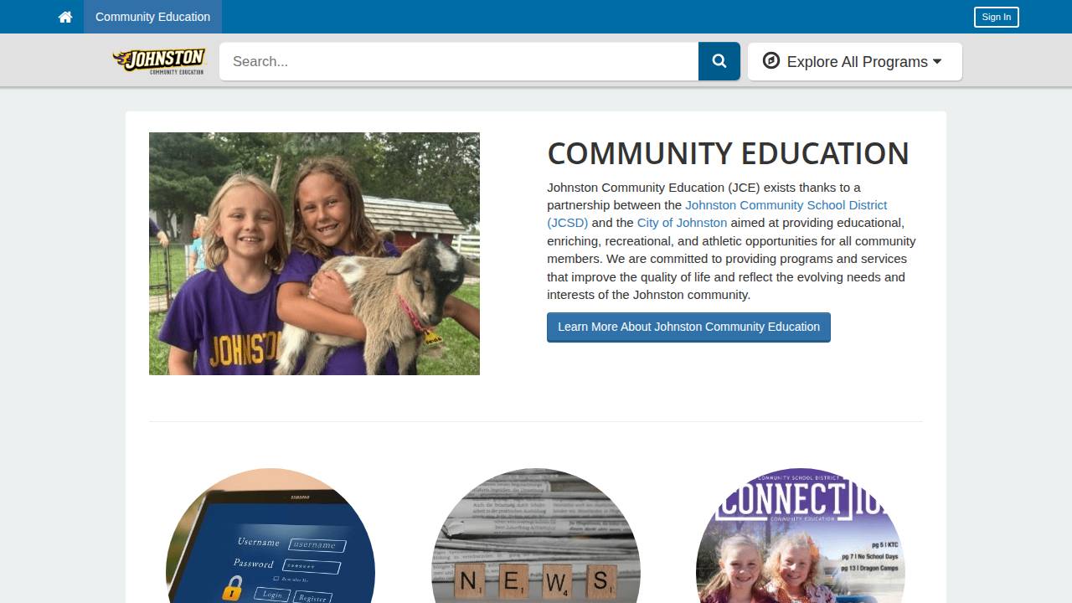Focus the Search input field
Screen dimensions: 1072x603
coord(459,61)
